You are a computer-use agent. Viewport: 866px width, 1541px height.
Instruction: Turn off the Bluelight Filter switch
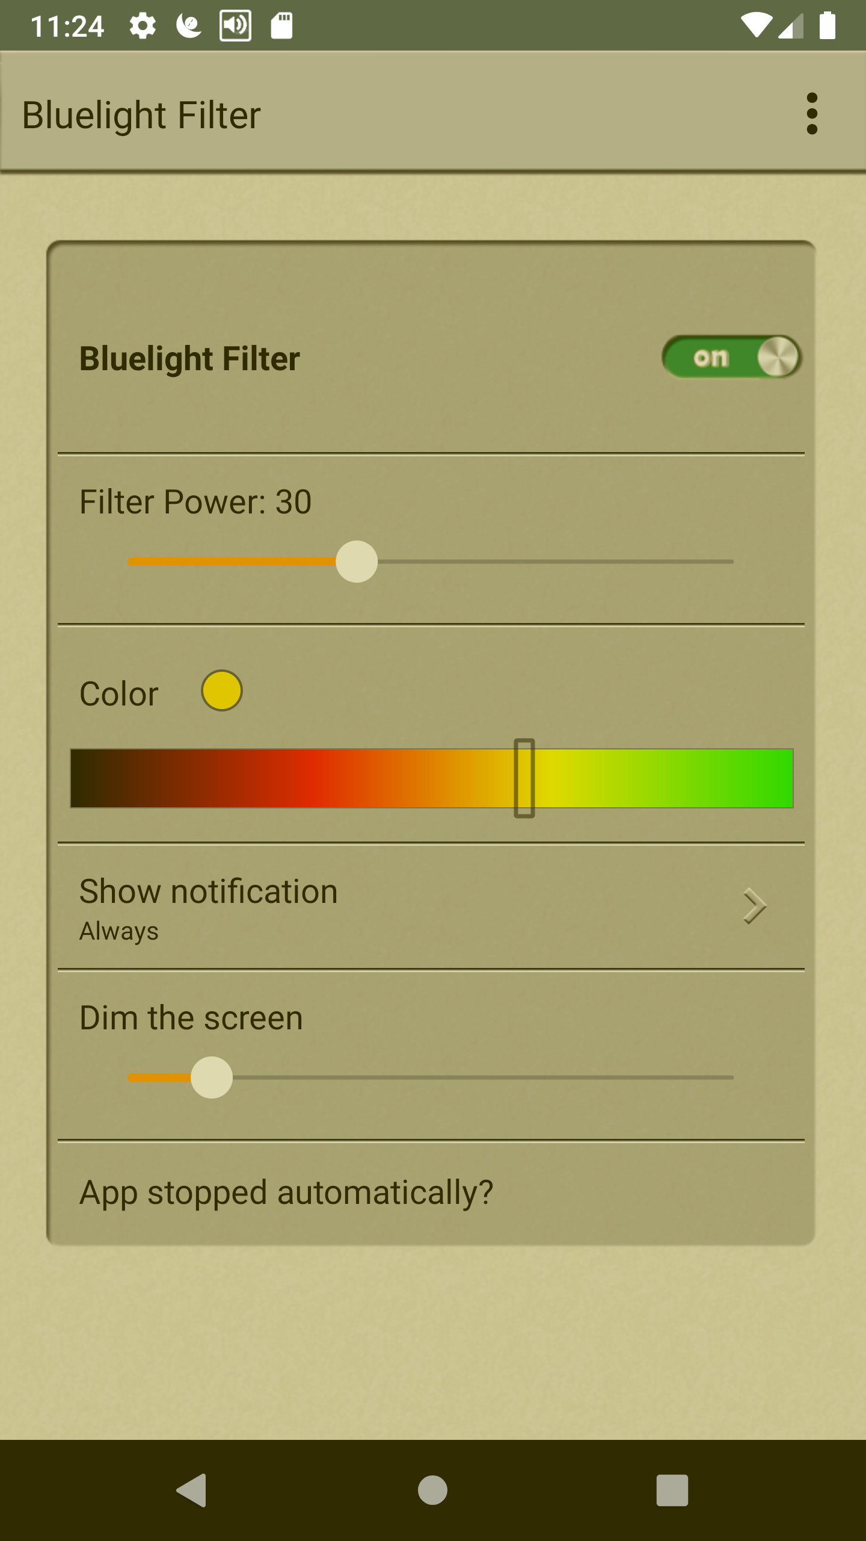pos(731,357)
